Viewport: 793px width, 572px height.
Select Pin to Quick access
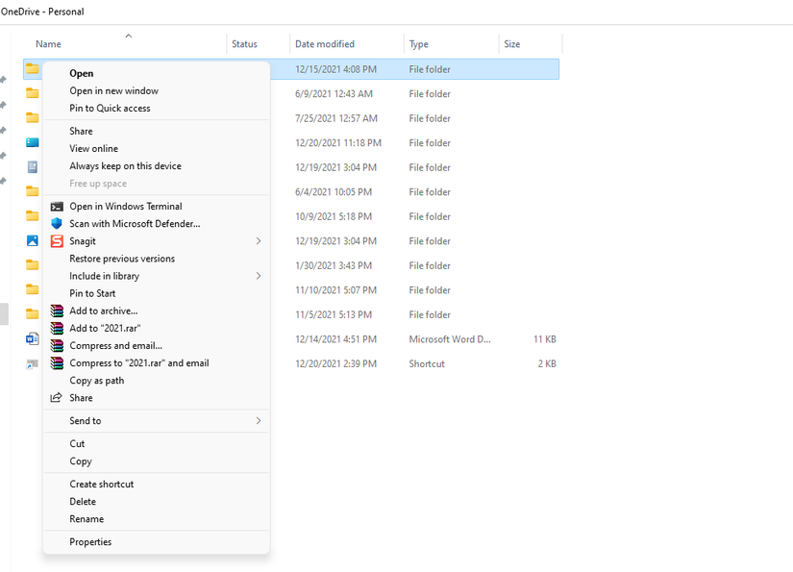[110, 109]
